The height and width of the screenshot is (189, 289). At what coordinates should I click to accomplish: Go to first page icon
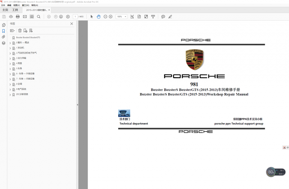click(x=49, y=17)
